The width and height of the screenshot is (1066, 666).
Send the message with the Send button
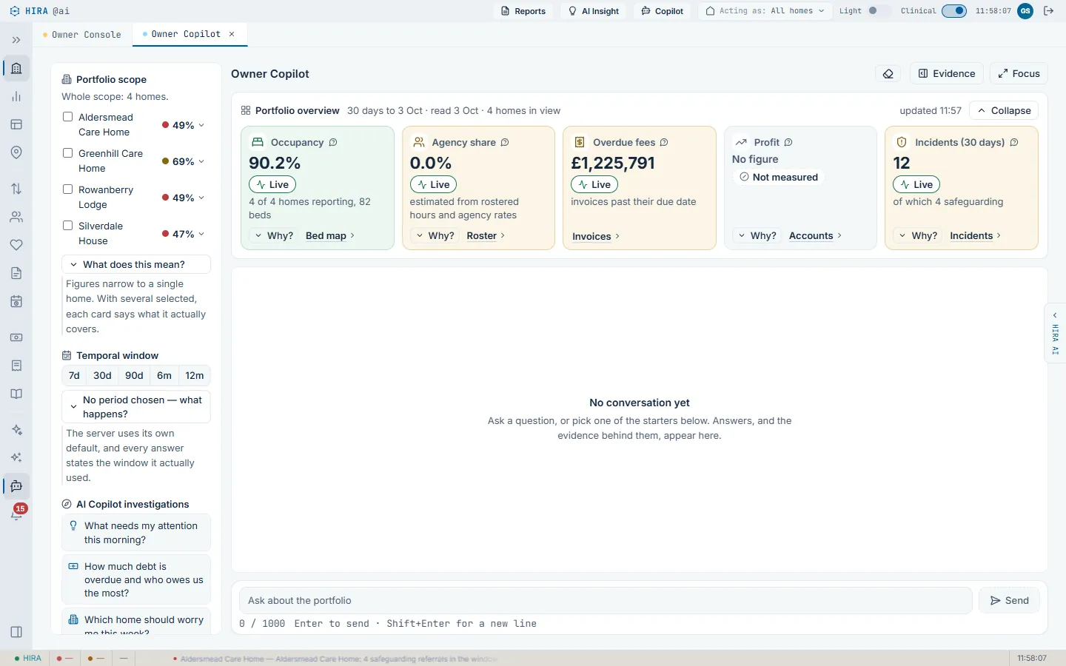click(1010, 601)
